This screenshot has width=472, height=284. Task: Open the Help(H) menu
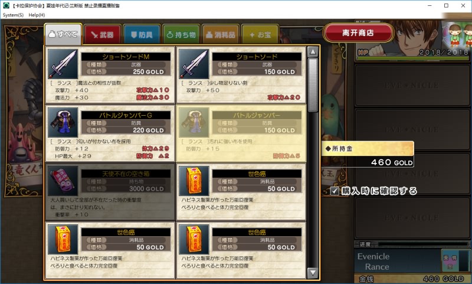coord(37,15)
